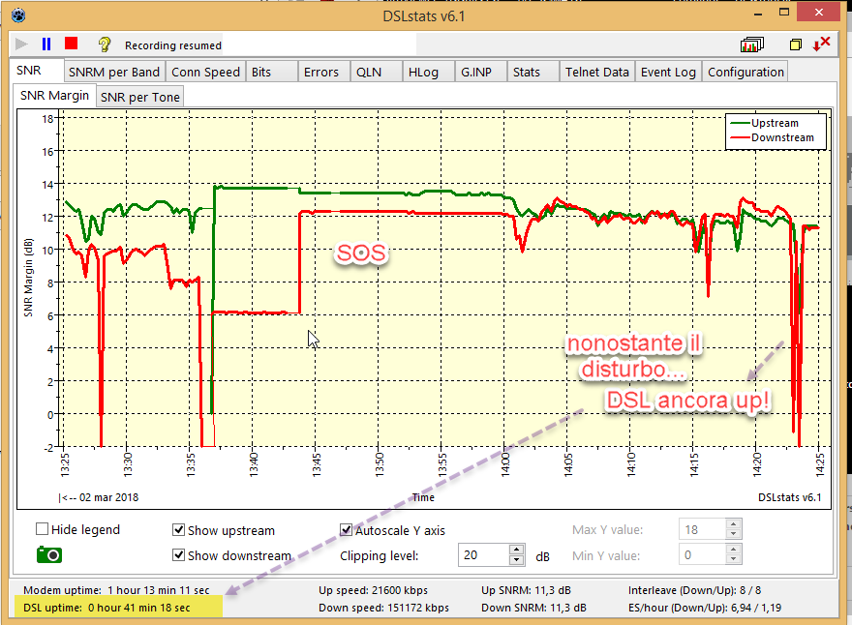The width and height of the screenshot is (852, 625).
Task: Open the Event Log tab
Action: point(668,73)
